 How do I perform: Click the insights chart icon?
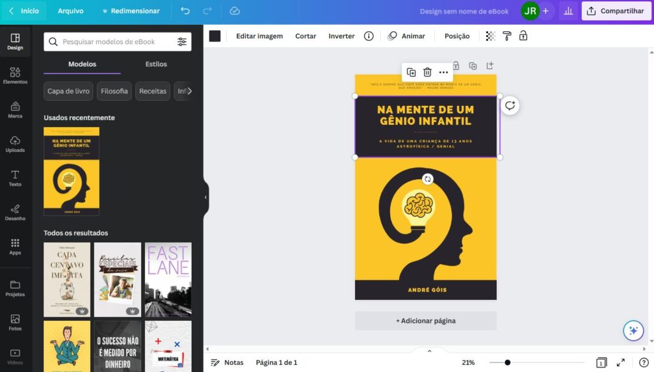click(568, 11)
